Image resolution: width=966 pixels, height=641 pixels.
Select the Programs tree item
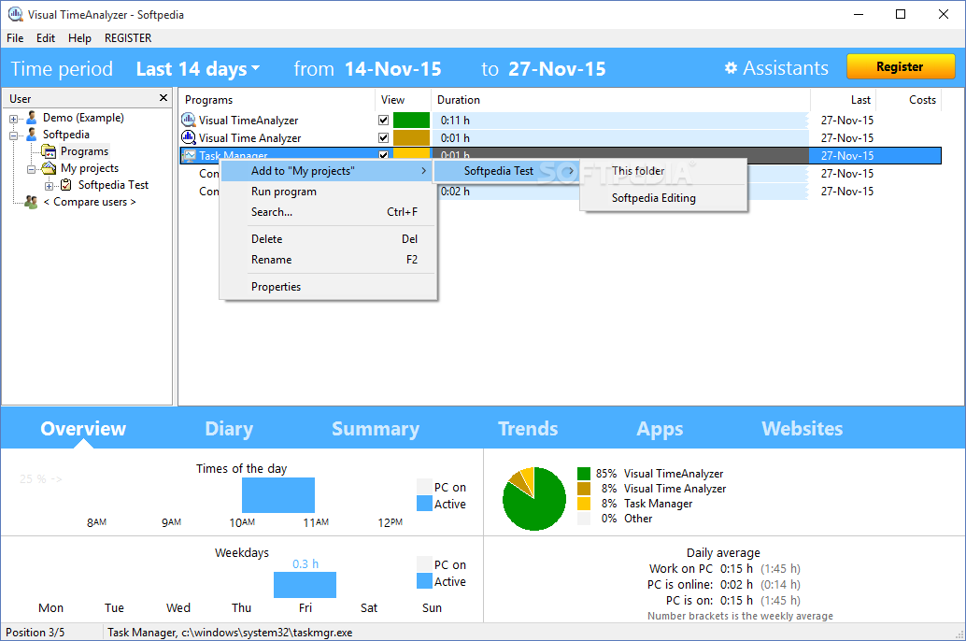[x=84, y=151]
